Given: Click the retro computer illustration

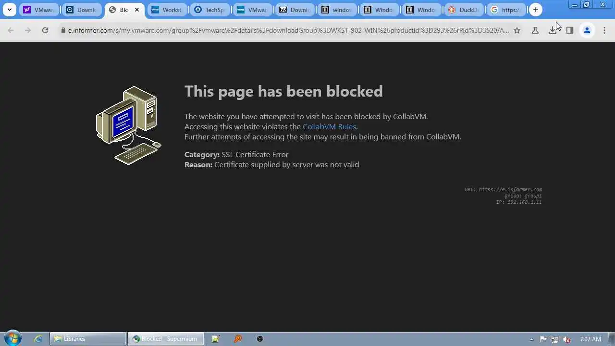Looking at the screenshot, I should pos(129,125).
